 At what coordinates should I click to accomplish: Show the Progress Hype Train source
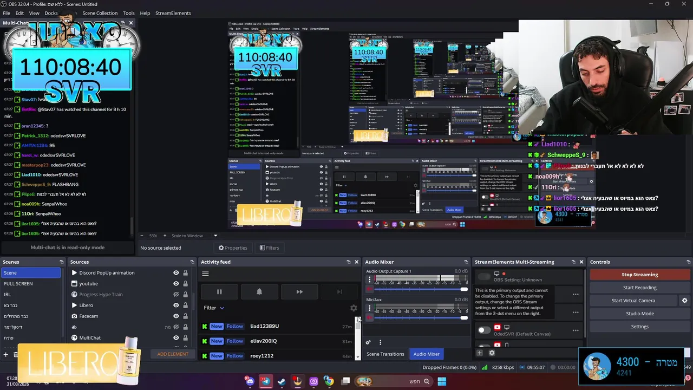coord(176,295)
